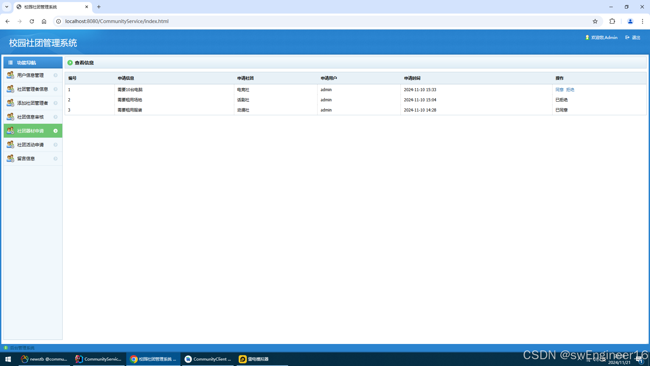650x366 pixels.
Task: Open the 添加社团管理者 menu item
Action: pyautogui.click(x=32, y=103)
